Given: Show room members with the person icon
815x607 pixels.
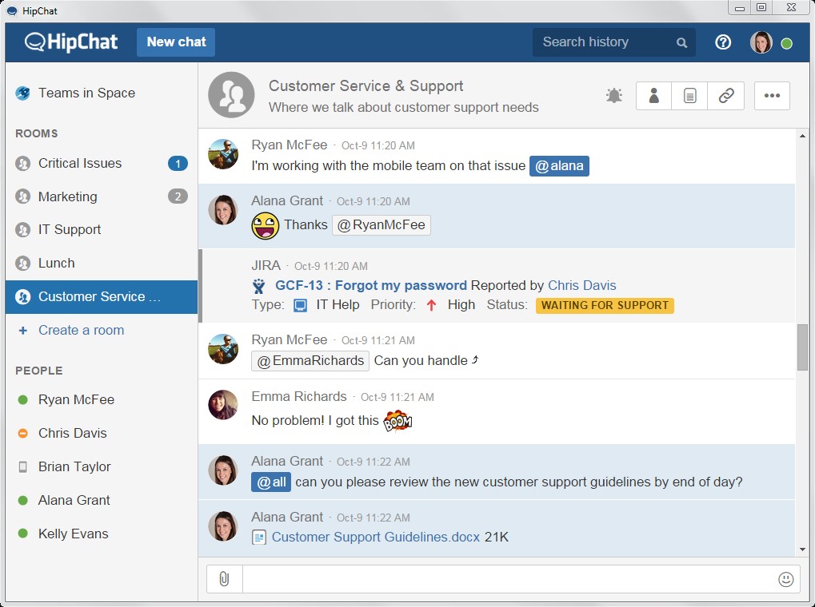Looking at the screenshot, I should [653, 96].
